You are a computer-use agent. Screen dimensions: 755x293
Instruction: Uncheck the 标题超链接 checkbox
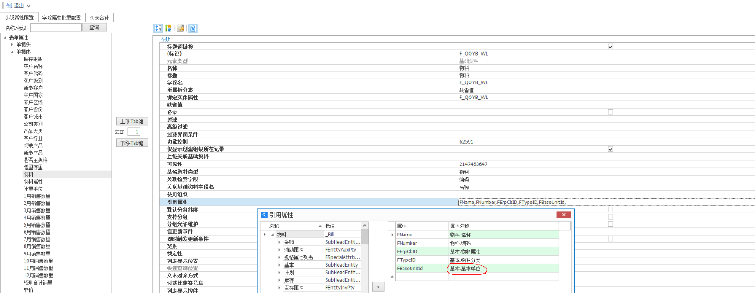click(x=611, y=46)
